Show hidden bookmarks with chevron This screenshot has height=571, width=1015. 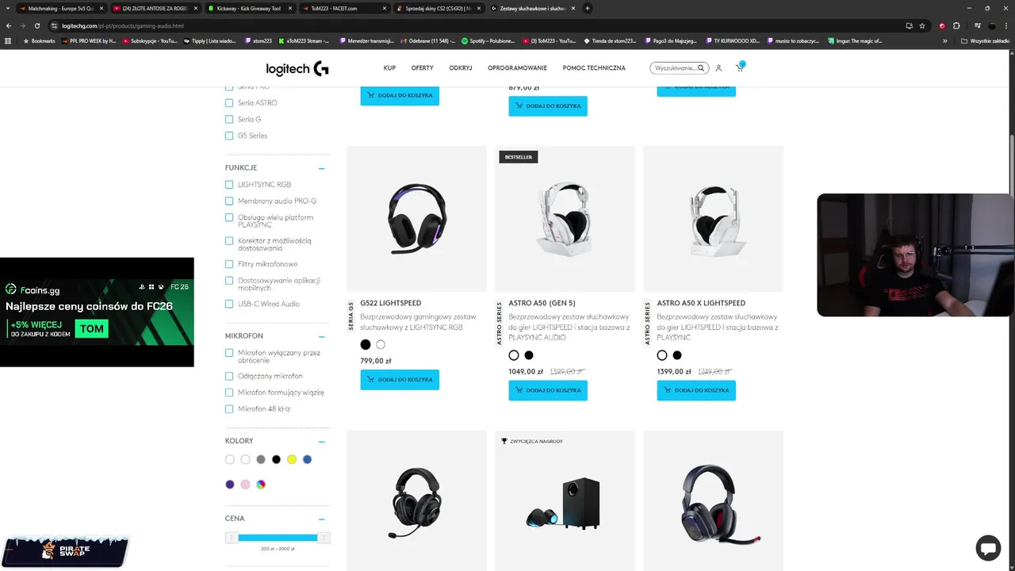[x=945, y=40]
